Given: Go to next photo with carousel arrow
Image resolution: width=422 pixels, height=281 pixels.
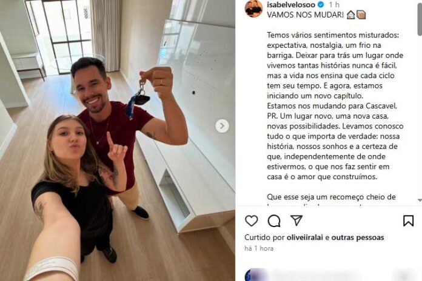Looking at the screenshot, I should point(222,126).
